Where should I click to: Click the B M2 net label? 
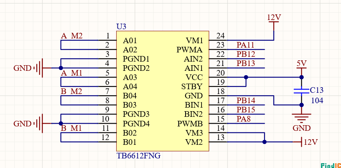point(72,92)
